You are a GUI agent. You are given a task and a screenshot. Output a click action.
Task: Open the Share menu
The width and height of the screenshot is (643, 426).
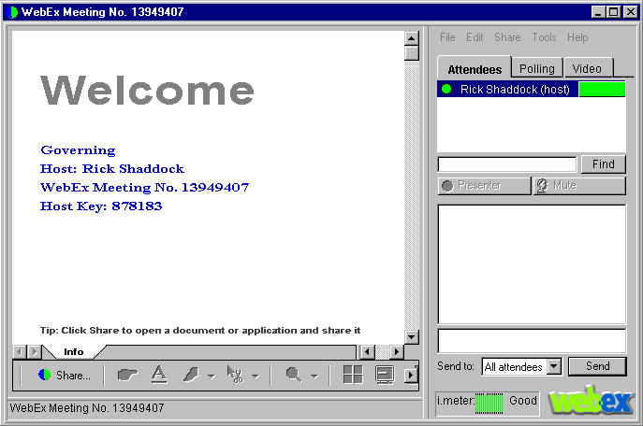pyautogui.click(x=507, y=37)
